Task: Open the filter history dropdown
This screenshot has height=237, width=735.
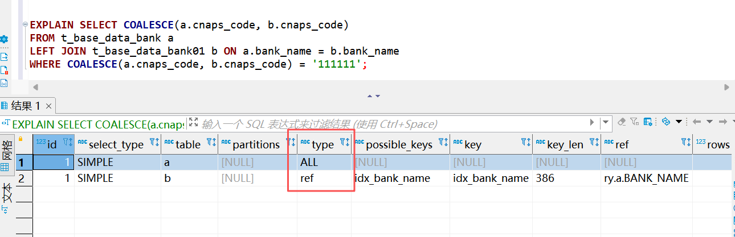Action: click(x=606, y=123)
